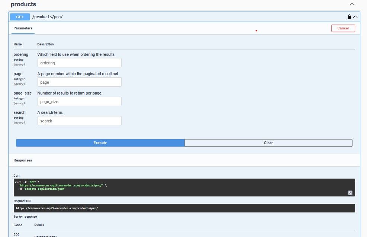
Task: Click the blue GET method badge
Action: 20,17
